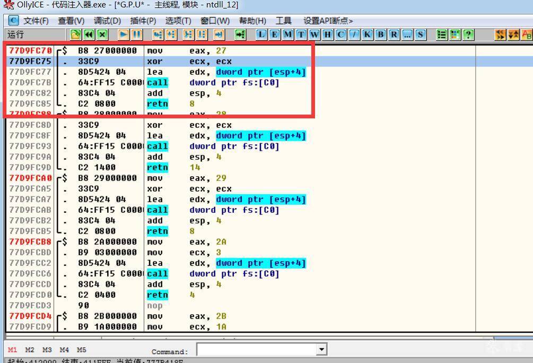Open Executable modules via E button
533x363 pixels.
[274, 34]
